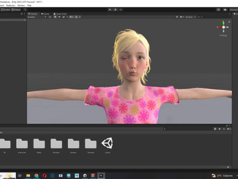Select the fifth folder in Project window
The width and height of the screenshot is (238, 179).
click(x=73, y=144)
